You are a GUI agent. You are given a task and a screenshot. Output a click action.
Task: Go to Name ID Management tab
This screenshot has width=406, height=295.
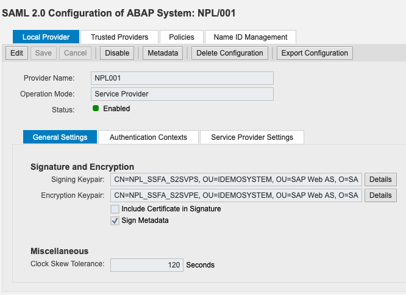[x=251, y=37]
